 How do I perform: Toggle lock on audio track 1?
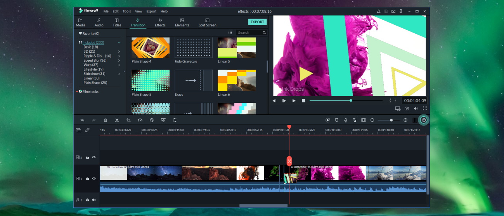coord(88,200)
